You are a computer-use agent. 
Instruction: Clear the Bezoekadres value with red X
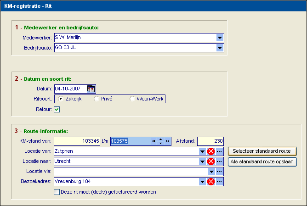(x=211, y=182)
